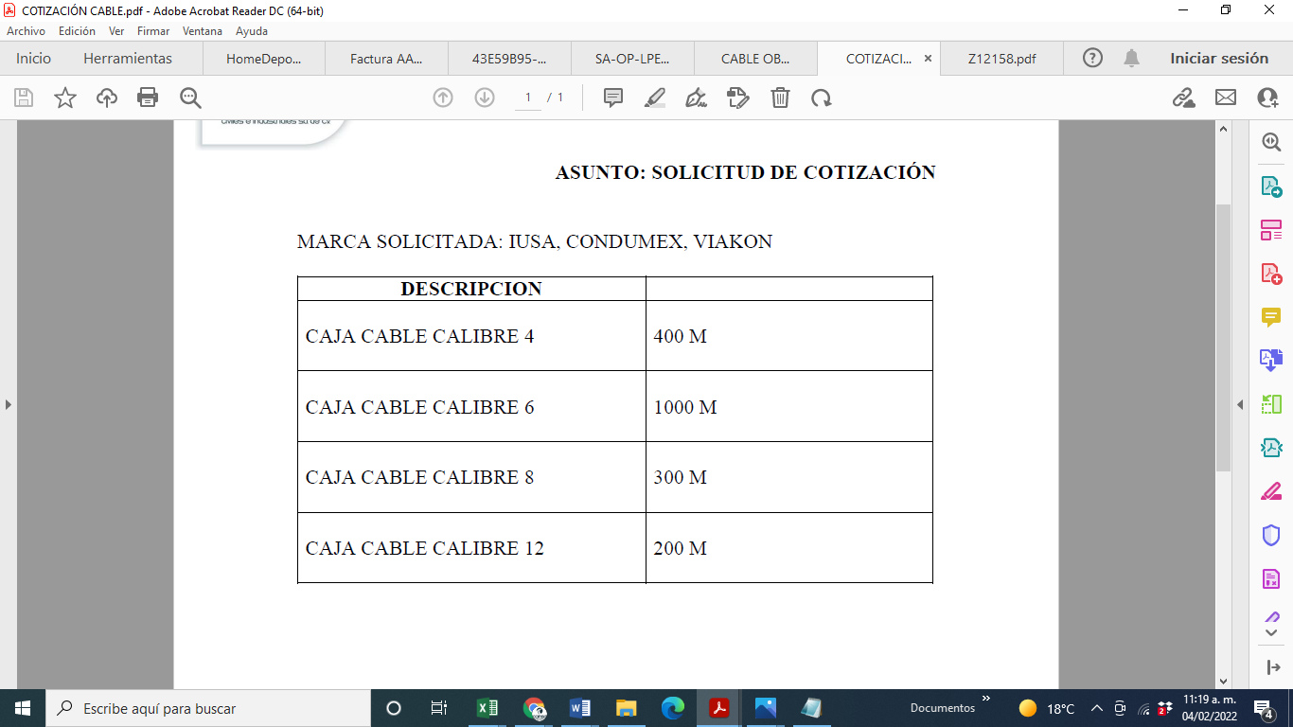Click the Windows search box

207,708
